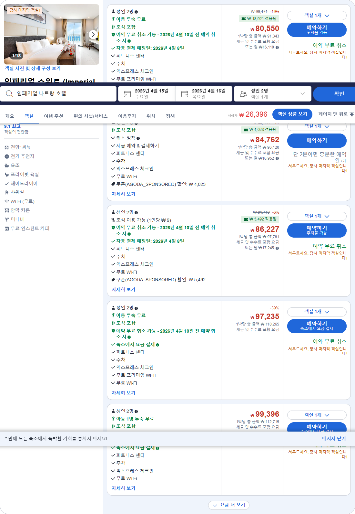This screenshot has width=355, height=514.
Task: Dismiss banner with 메시지 닫기
Action: [x=334, y=439]
